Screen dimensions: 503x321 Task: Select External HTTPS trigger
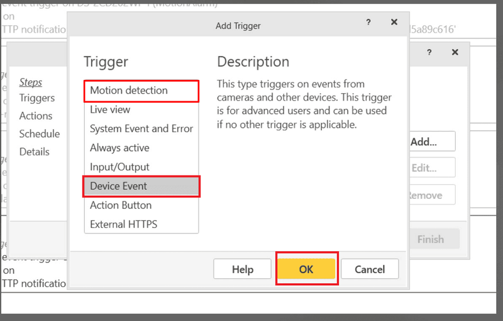point(141,224)
